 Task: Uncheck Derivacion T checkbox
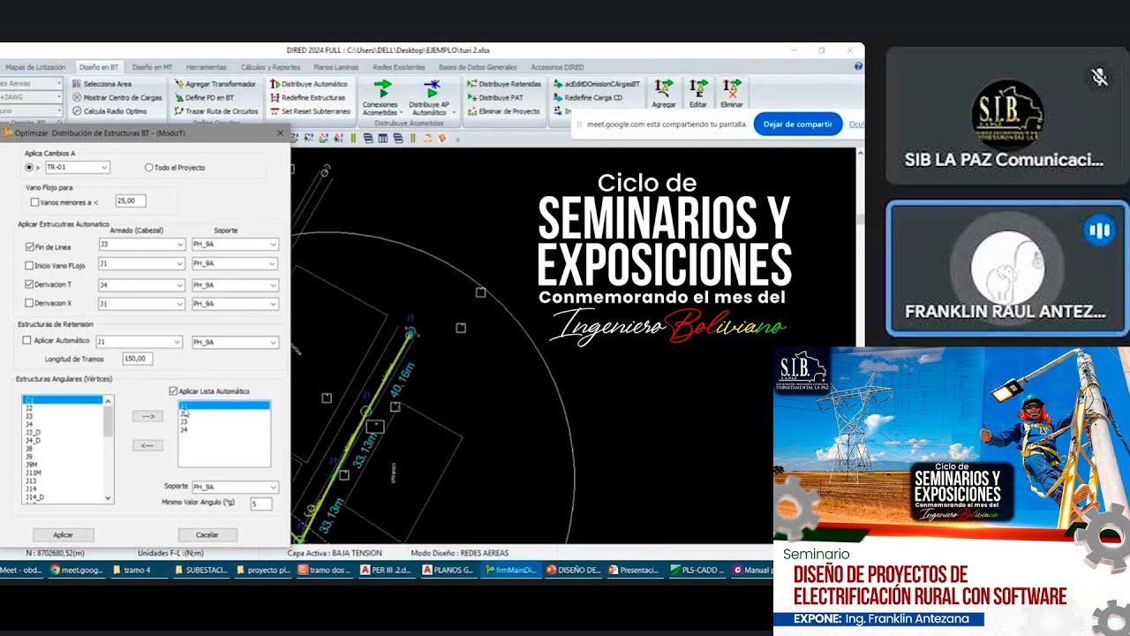coord(29,284)
